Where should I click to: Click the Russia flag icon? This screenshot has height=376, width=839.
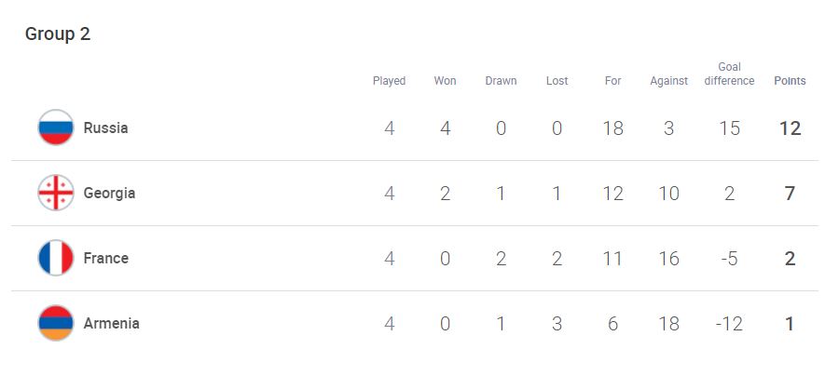click(x=56, y=128)
